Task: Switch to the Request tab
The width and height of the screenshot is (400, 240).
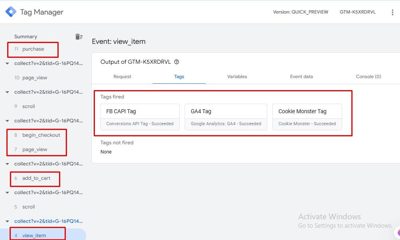Action: [122, 77]
